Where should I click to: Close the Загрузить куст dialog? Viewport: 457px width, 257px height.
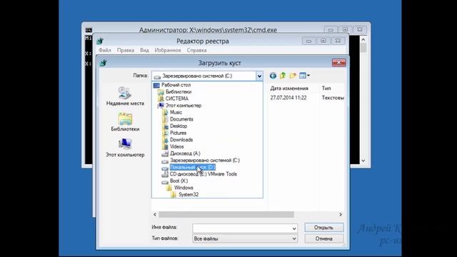click(338, 63)
